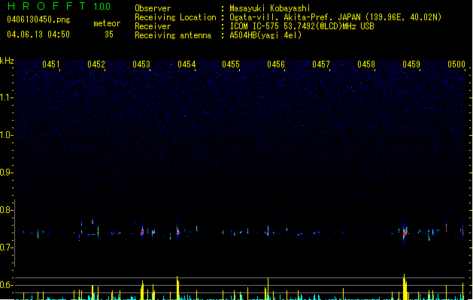Click the HROFFT 1.0.0 title text
Image resolution: width=473 pixels, height=300 pixels.
pyautogui.click(x=59, y=6)
